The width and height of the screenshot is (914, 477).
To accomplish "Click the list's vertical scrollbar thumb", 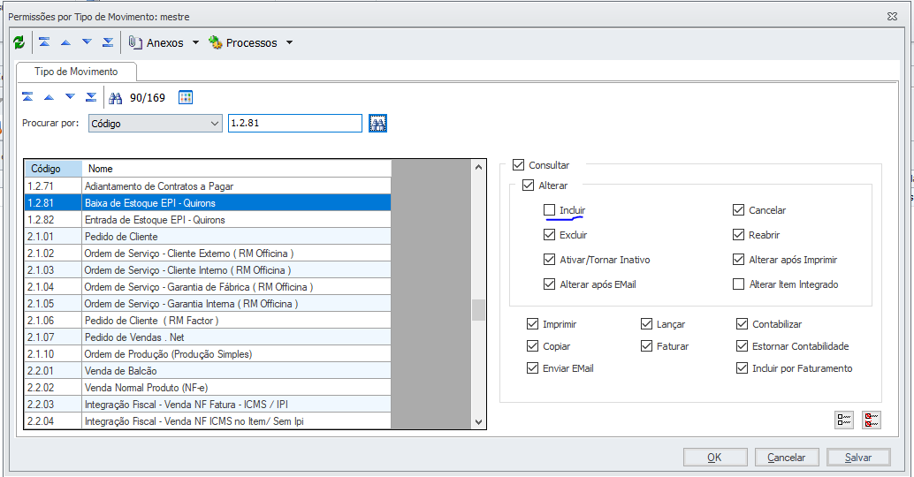I will 478,309.
